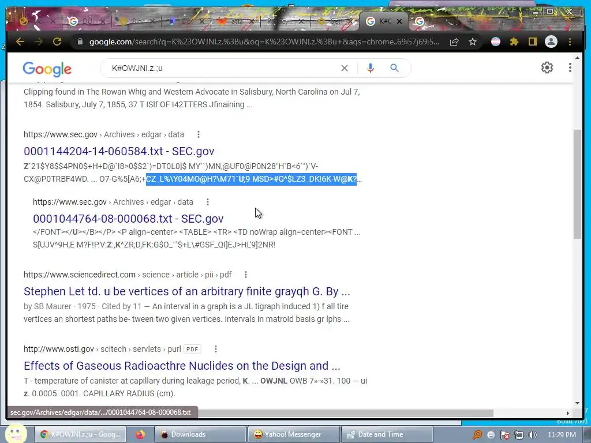Open Date and Time taskbar window
Viewport: 591px width, 443px height.
[x=387, y=434]
